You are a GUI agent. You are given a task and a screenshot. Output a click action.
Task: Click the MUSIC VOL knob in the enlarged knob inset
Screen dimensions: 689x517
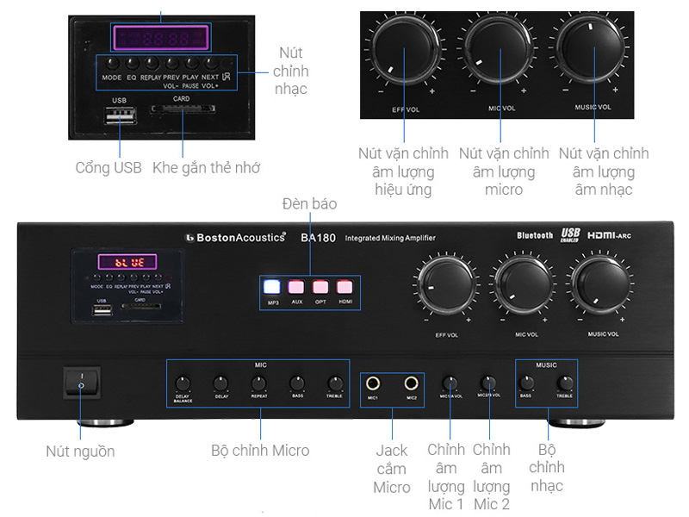(592, 47)
